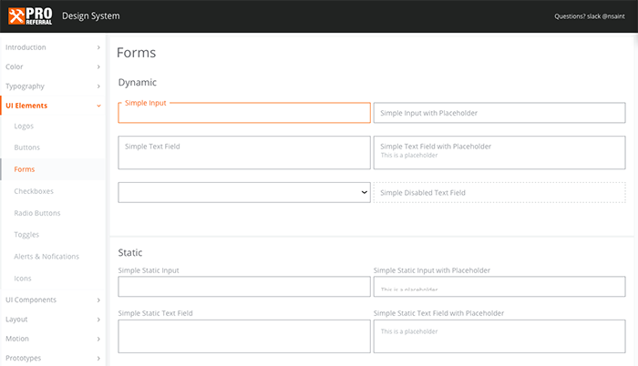The height and width of the screenshot is (366, 638).
Task: Select the UI Elements menu item
Action: [x=53, y=106]
